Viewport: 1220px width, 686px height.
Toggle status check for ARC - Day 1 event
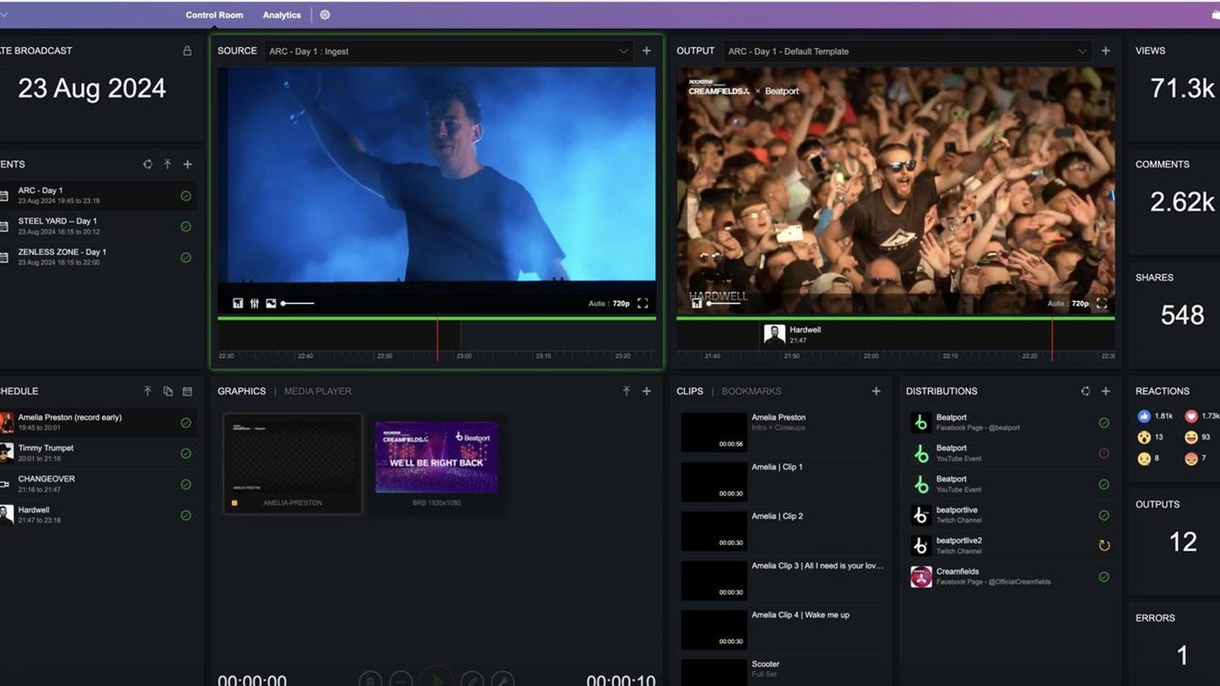pos(186,196)
